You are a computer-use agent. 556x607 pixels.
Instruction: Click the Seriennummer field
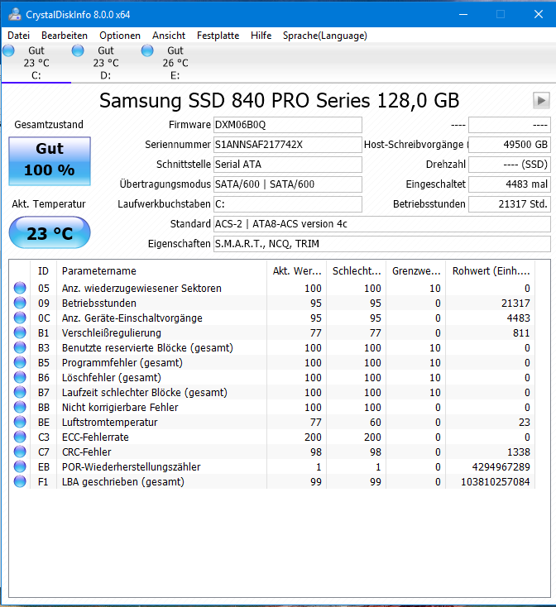(288, 145)
